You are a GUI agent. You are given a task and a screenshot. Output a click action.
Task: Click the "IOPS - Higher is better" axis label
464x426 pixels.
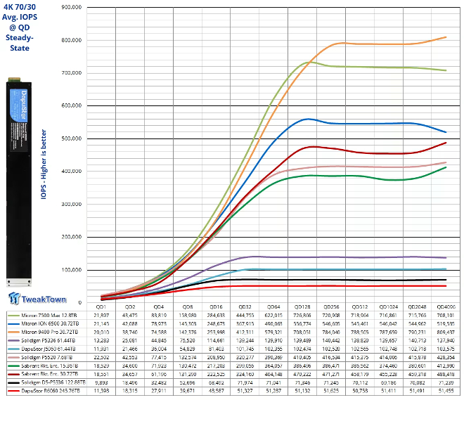(x=44, y=164)
